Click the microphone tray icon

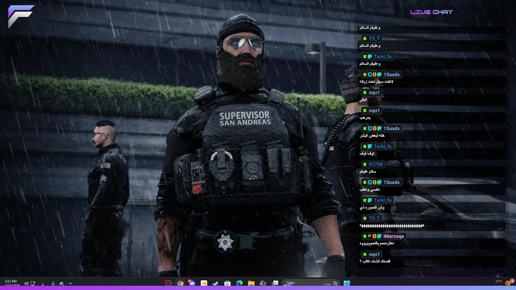tap(53, 284)
